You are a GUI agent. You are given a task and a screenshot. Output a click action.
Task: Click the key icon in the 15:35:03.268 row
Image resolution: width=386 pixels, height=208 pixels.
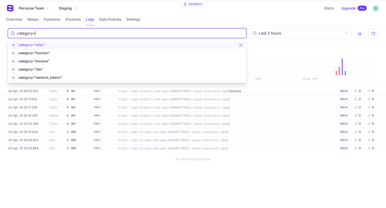[369, 124]
